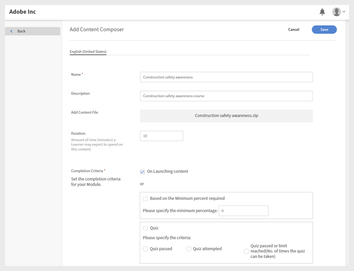
Task: Select Quiz passed option
Action: pyautogui.click(x=146, y=249)
